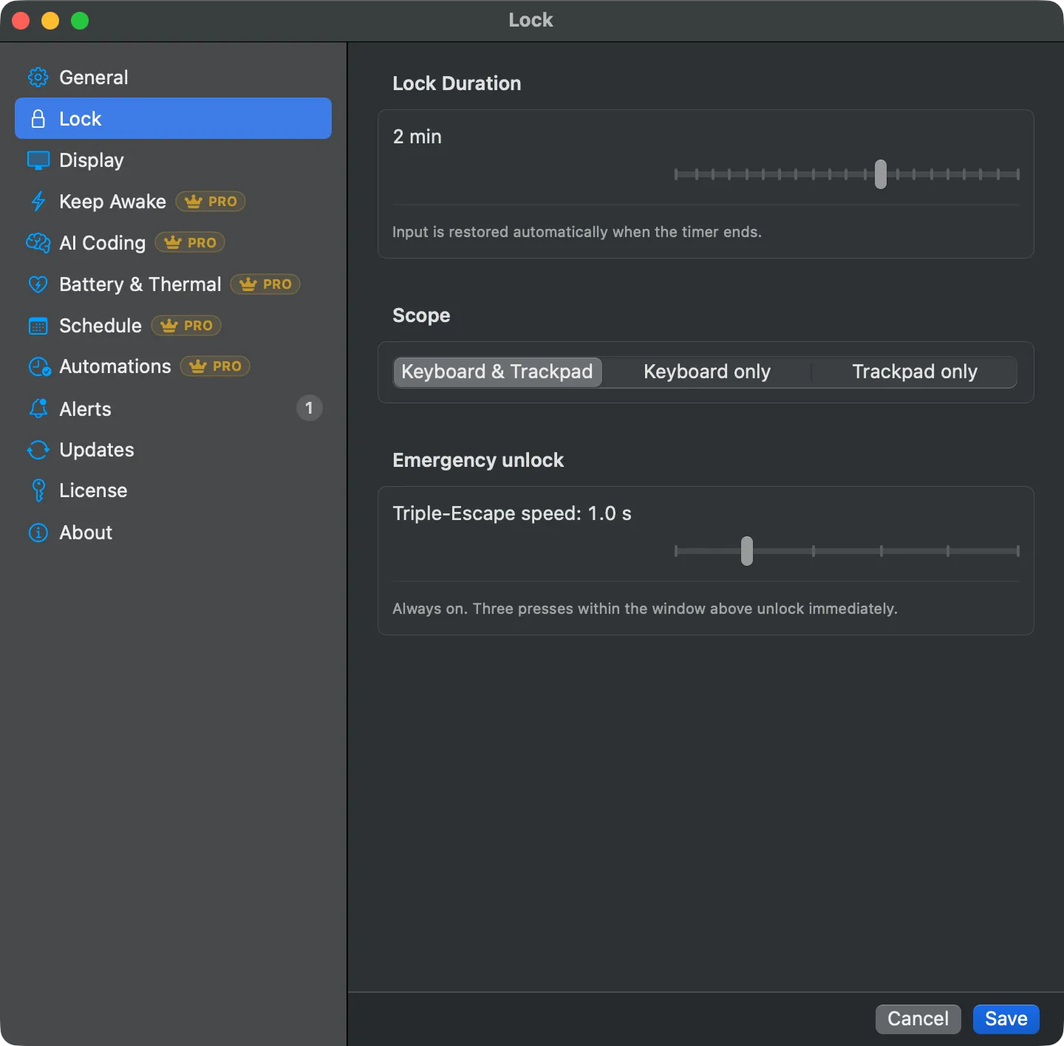
Task: Click the 'Triple-Escape speed: 1.0 s' label
Action: click(x=512, y=513)
